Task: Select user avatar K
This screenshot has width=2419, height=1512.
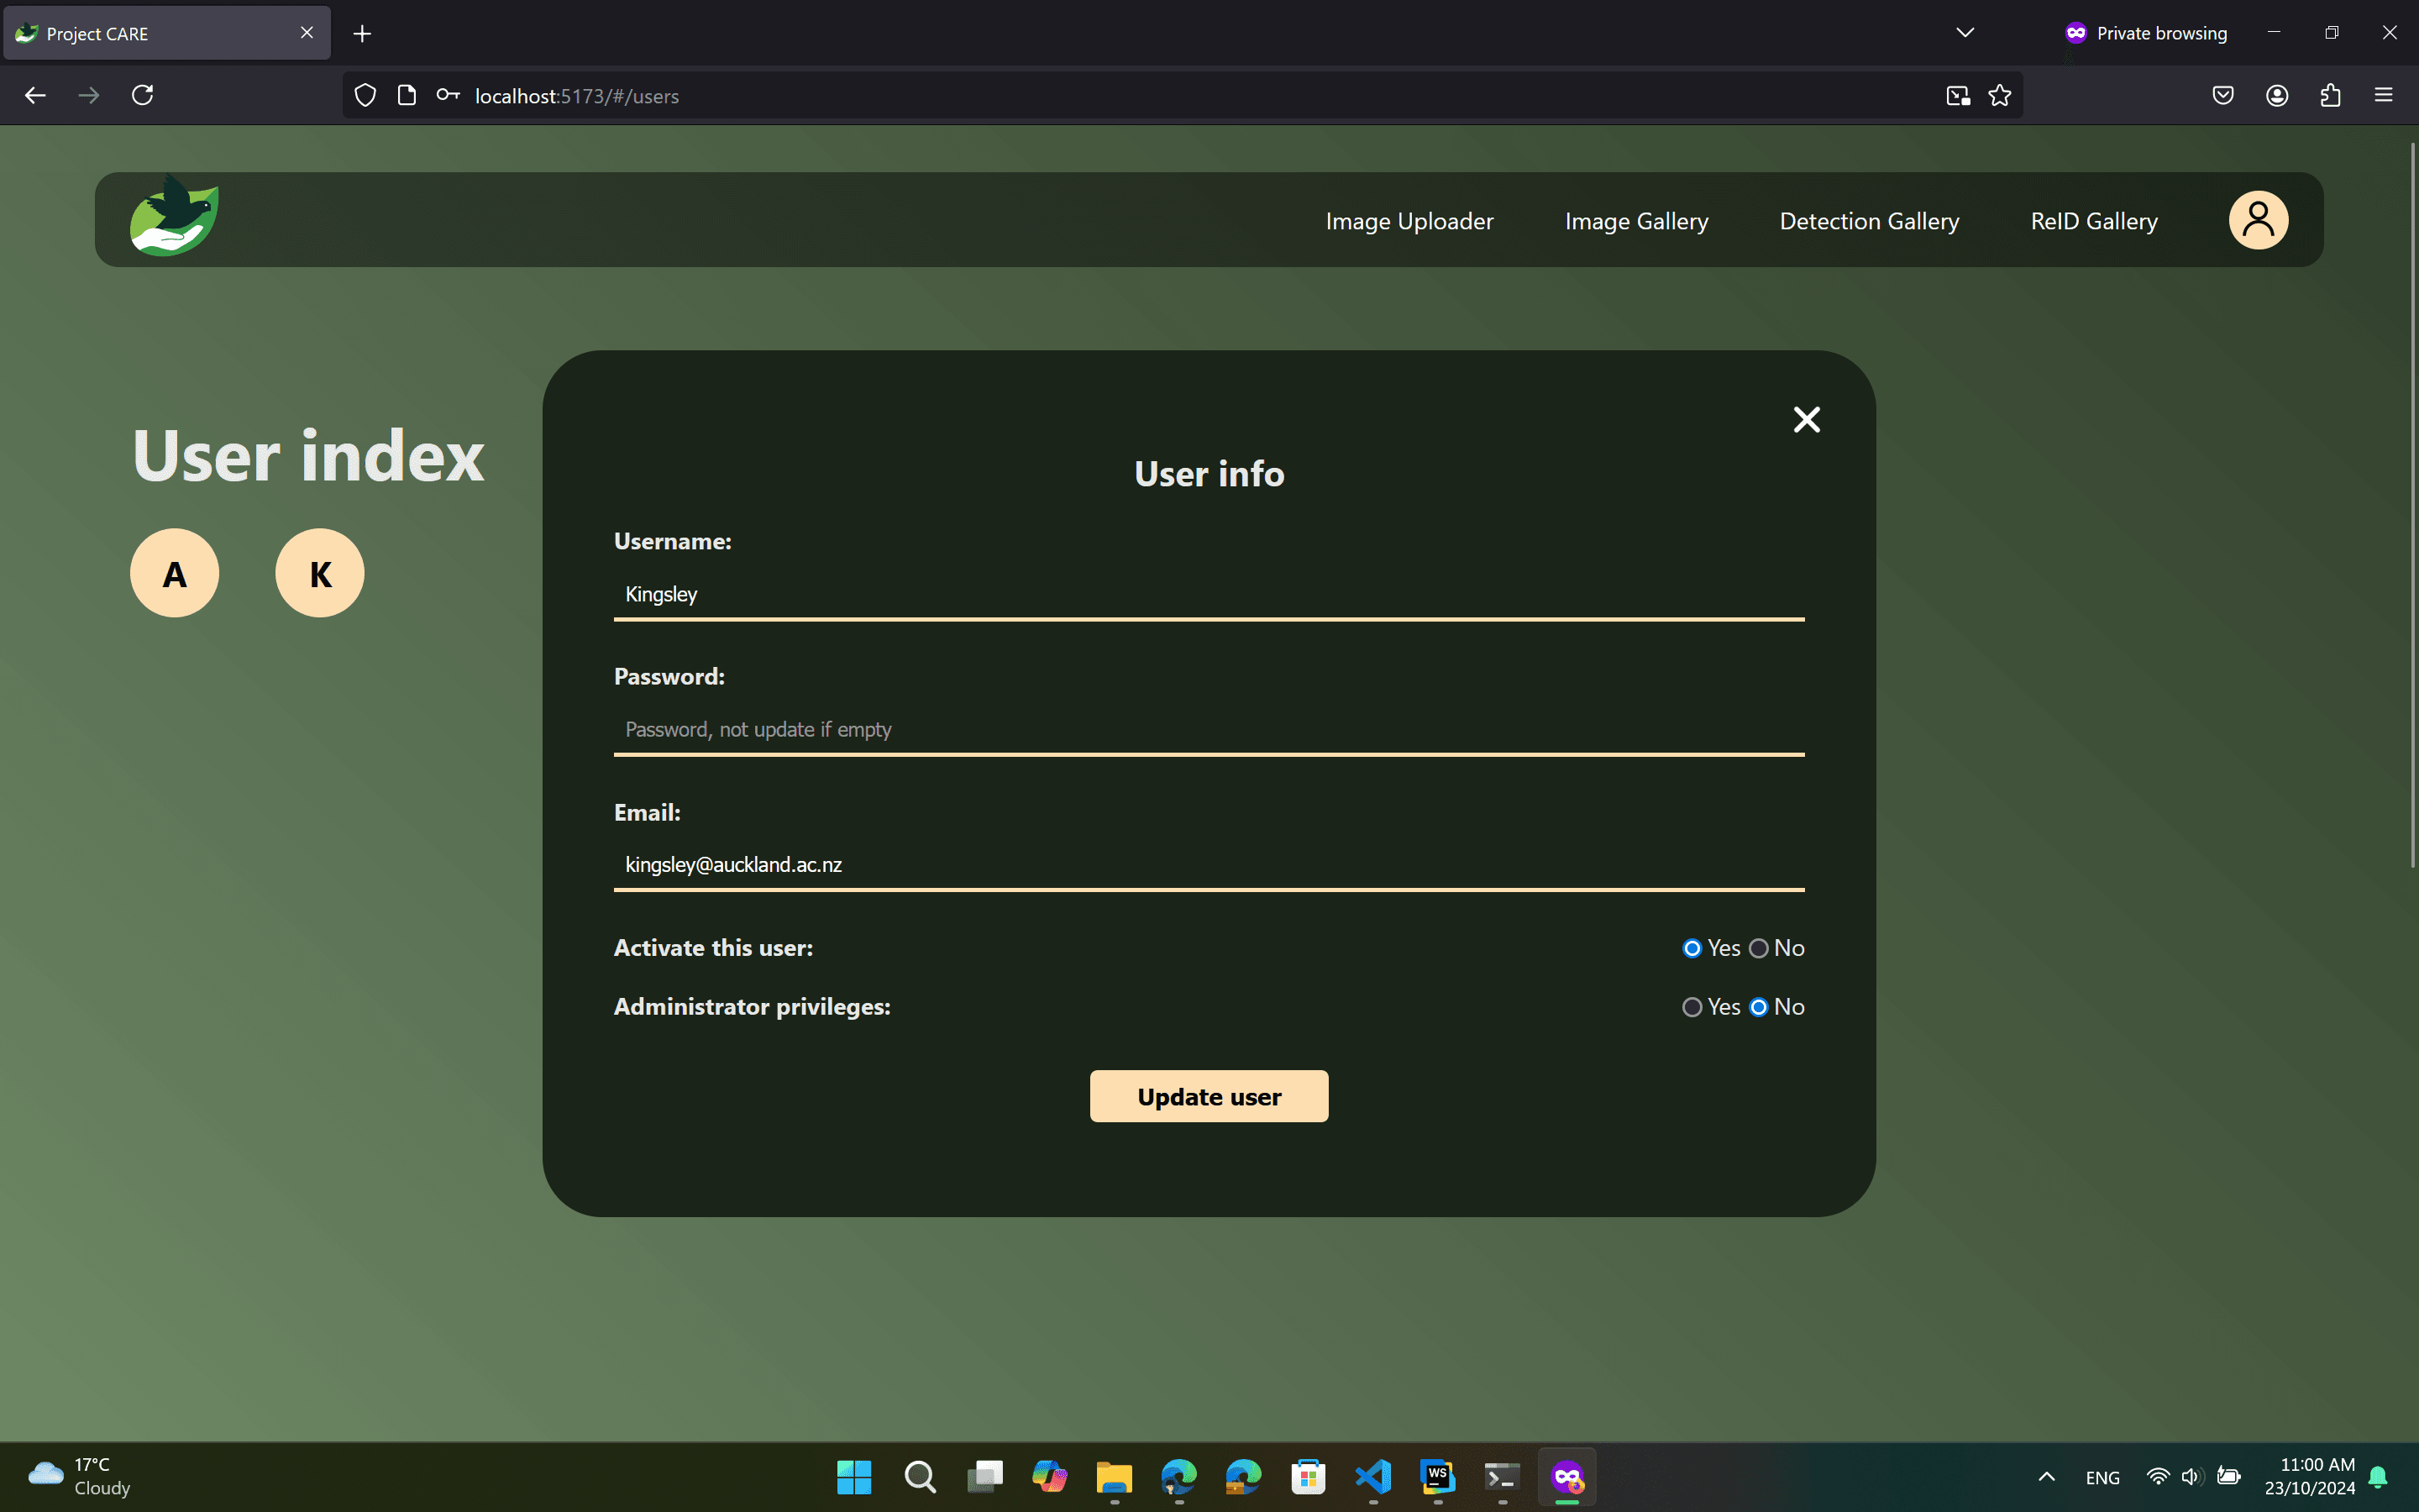Action: (x=320, y=573)
